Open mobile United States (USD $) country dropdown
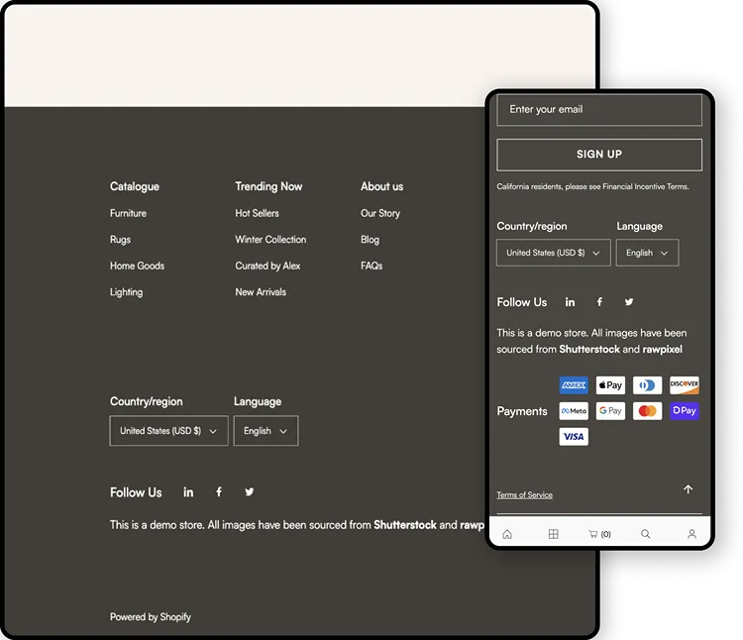This screenshot has width=743, height=640. tap(554, 253)
